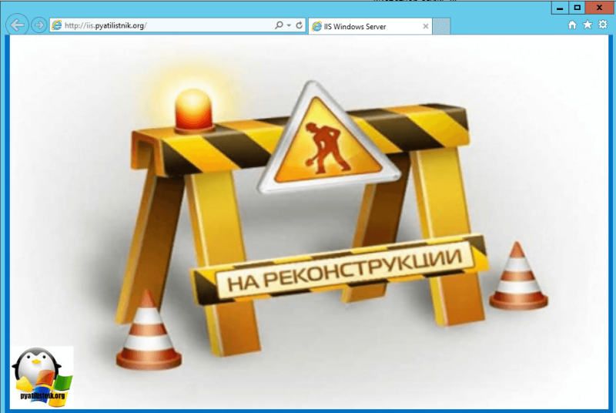Open a new tab button
This screenshot has height=413, width=616.
[x=441, y=26]
